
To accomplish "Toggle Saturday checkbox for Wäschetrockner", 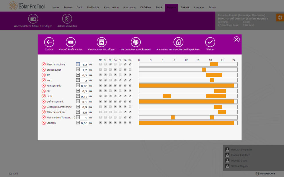I will 125,112.
